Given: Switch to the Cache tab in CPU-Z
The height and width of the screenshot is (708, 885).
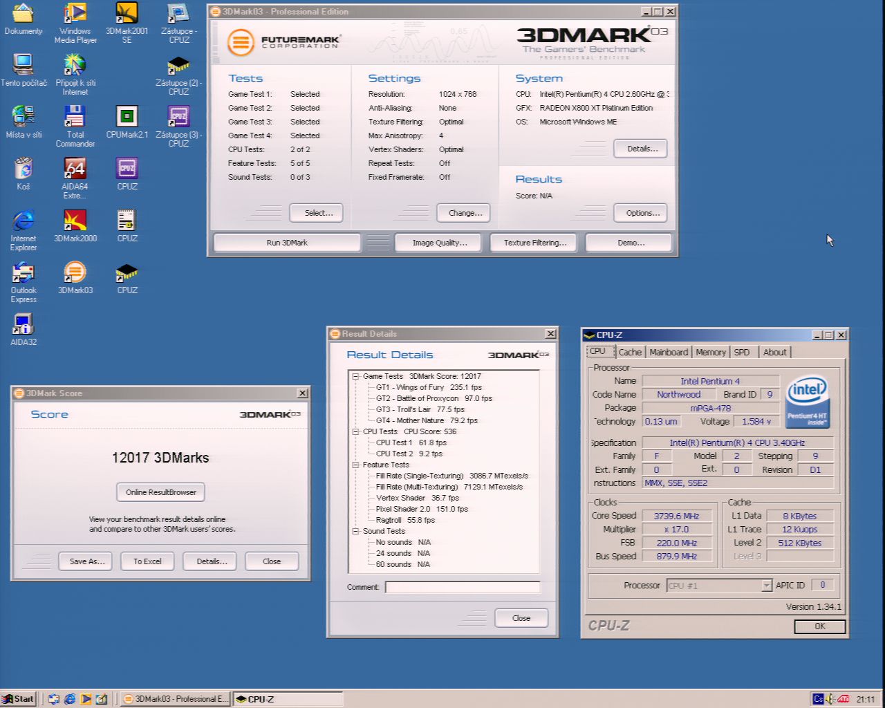Looking at the screenshot, I should (x=630, y=352).
